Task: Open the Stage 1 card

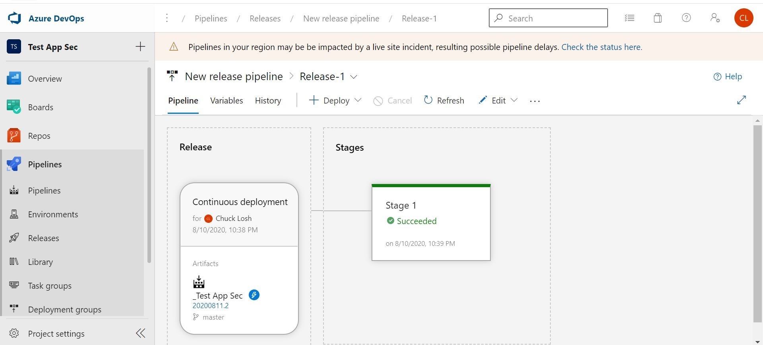Action: point(431,222)
